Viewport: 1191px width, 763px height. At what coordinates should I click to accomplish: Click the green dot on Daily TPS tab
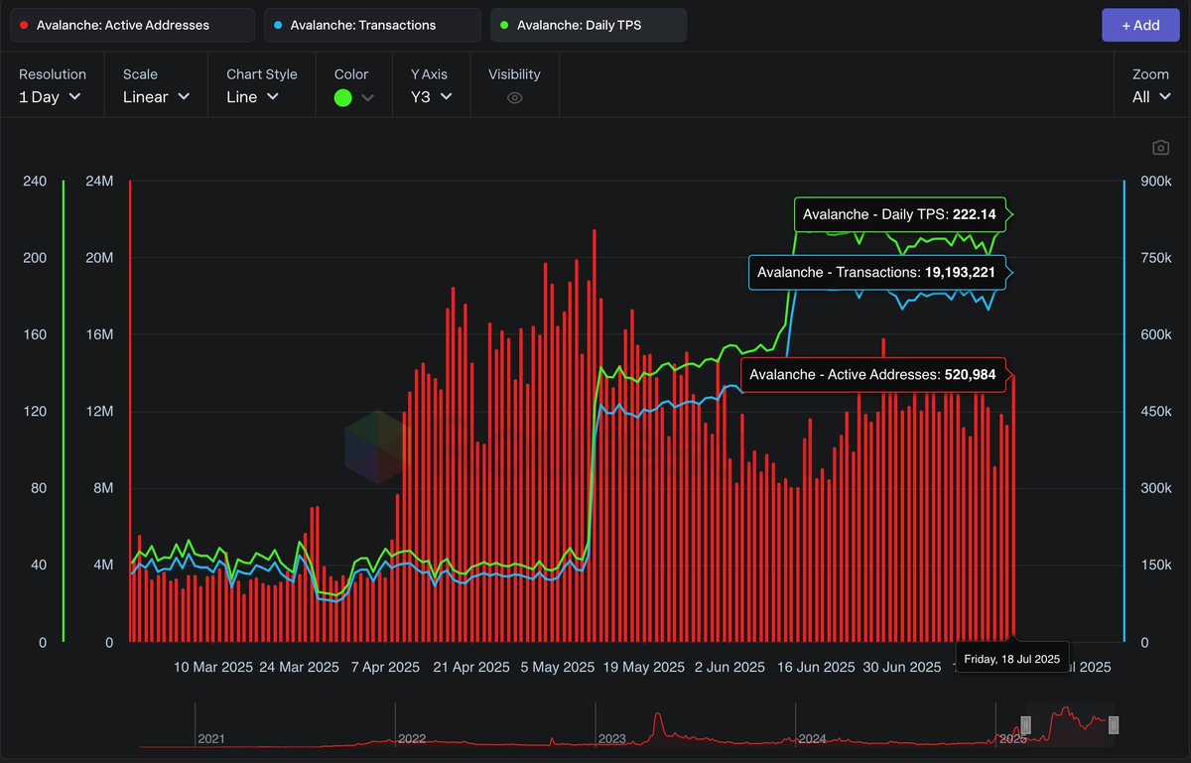tap(504, 25)
